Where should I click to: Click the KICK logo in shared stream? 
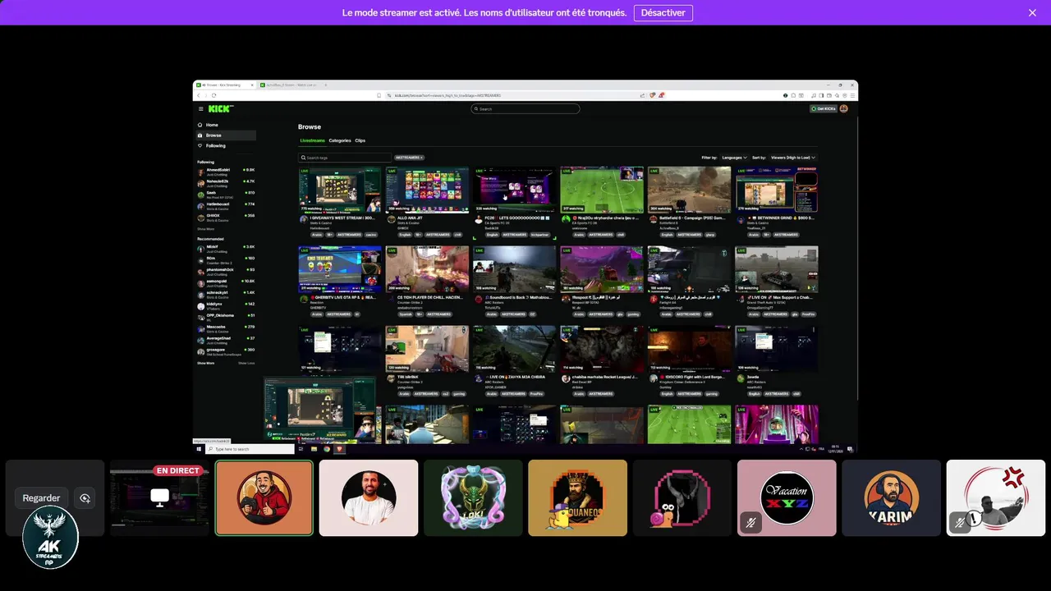pyautogui.click(x=220, y=108)
